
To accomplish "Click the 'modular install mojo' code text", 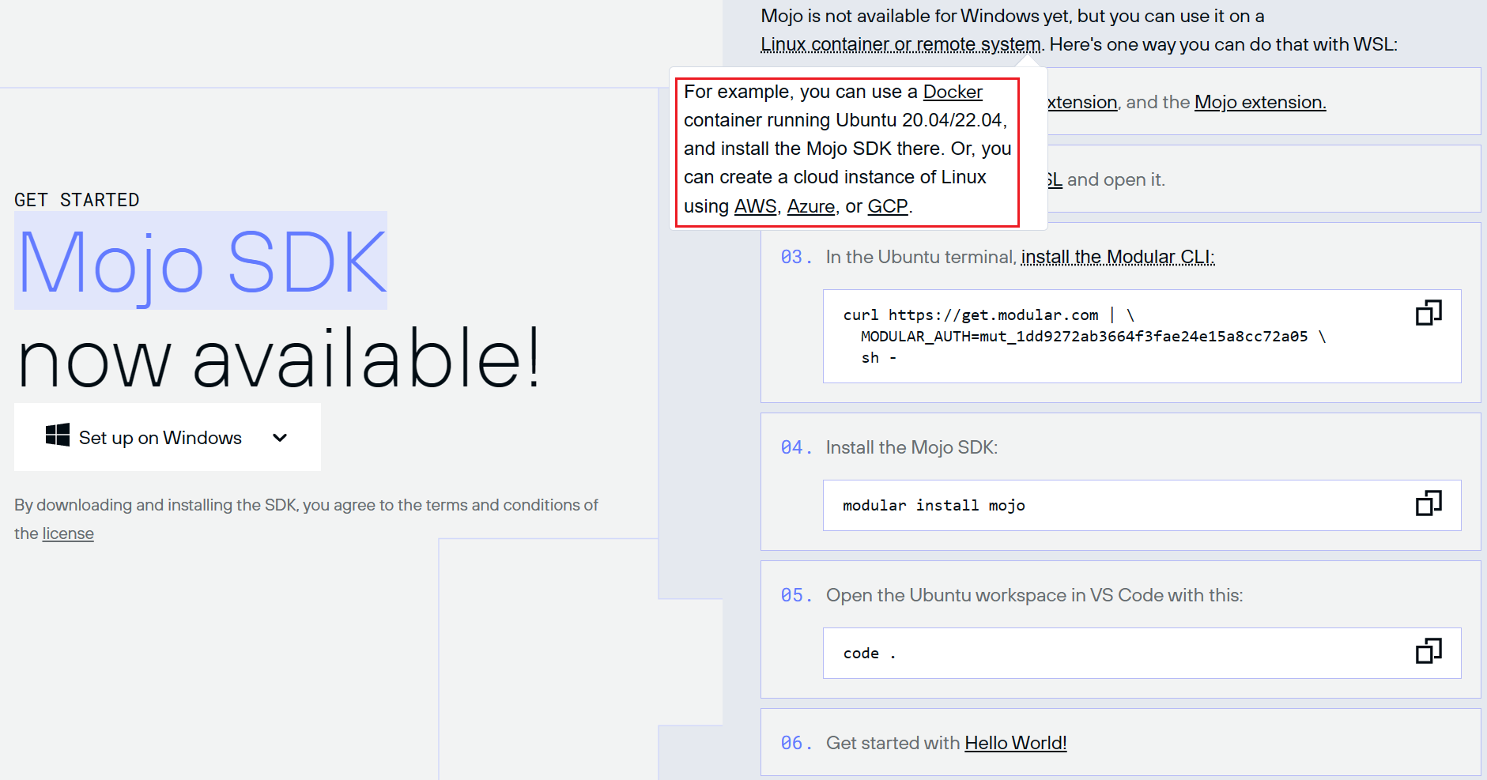I will click(934, 506).
